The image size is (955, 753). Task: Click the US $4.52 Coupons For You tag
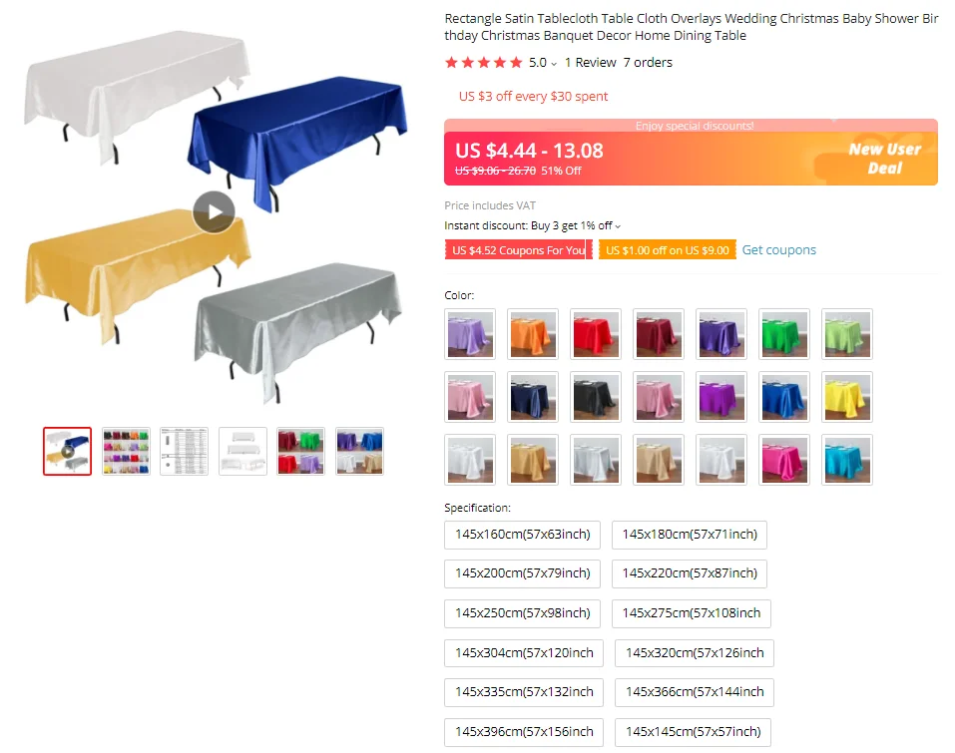(x=518, y=250)
